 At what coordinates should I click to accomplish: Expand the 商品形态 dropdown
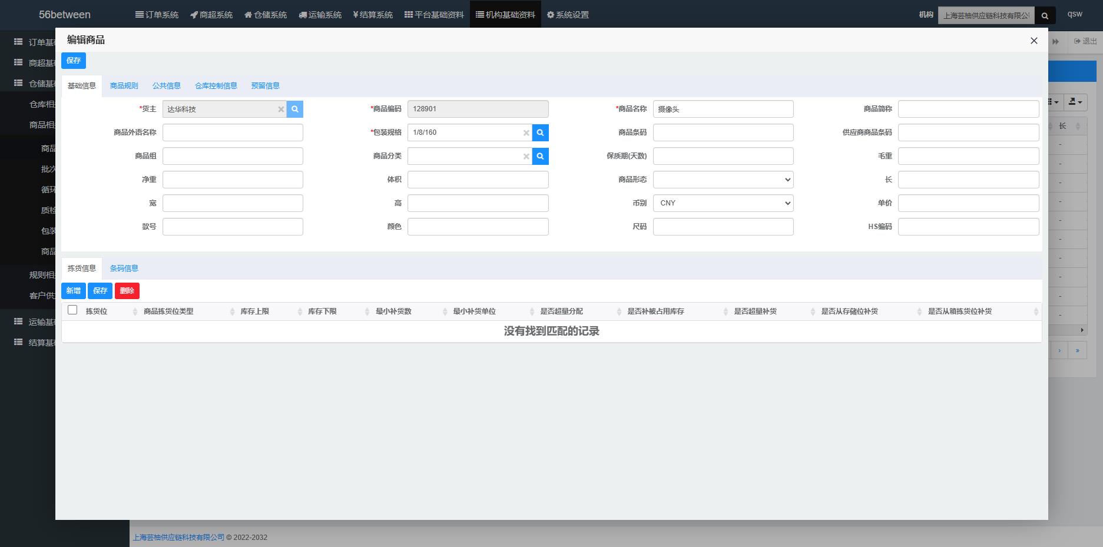point(723,180)
